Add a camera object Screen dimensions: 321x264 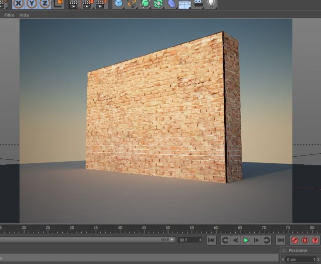coord(198,4)
